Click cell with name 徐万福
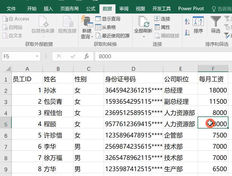This screenshot has width=232, height=176. pos(58,158)
